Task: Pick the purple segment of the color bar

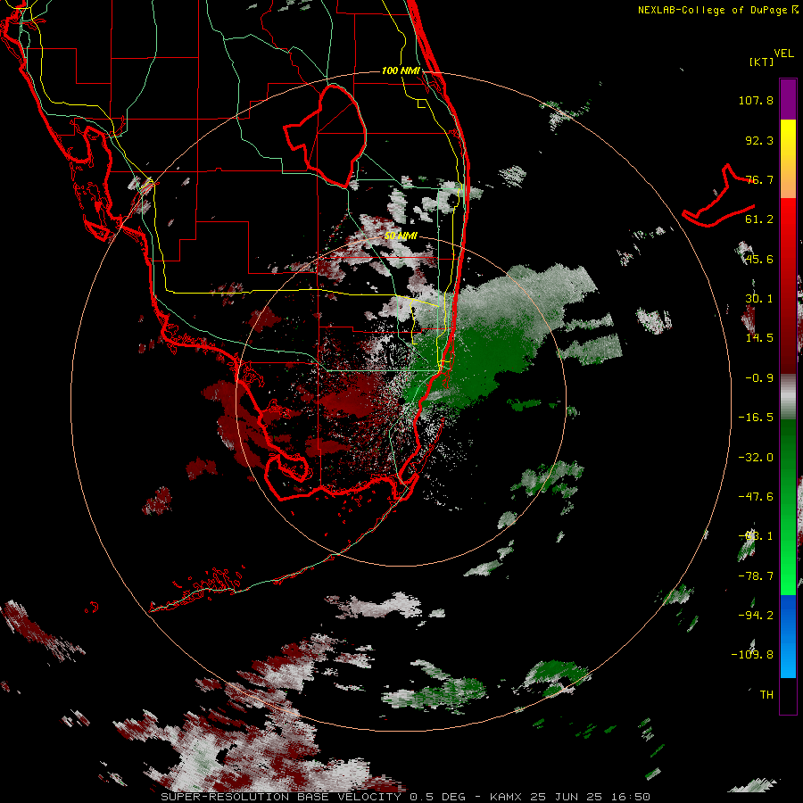Action: (788, 99)
